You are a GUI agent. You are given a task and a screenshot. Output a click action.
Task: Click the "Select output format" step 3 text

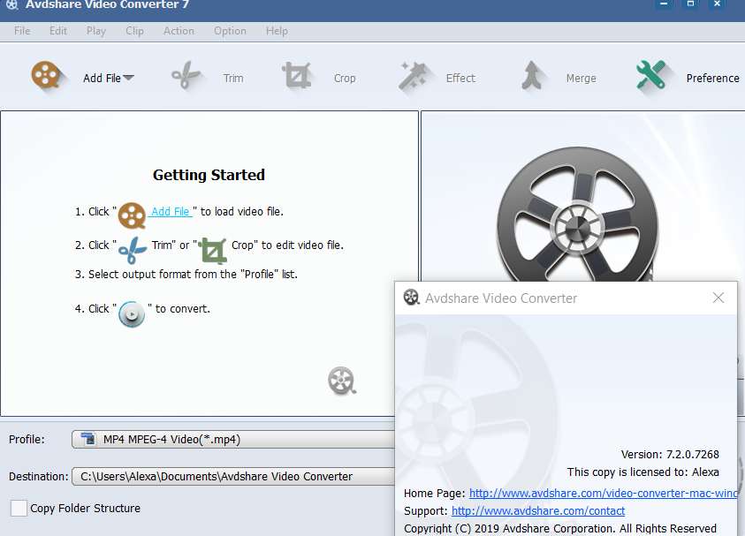coord(186,275)
